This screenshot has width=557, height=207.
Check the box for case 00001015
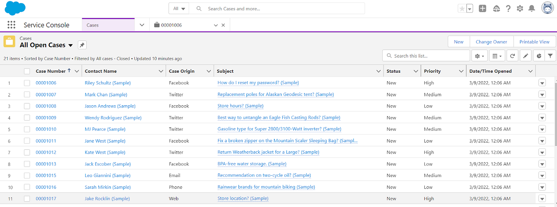(27, 175)
